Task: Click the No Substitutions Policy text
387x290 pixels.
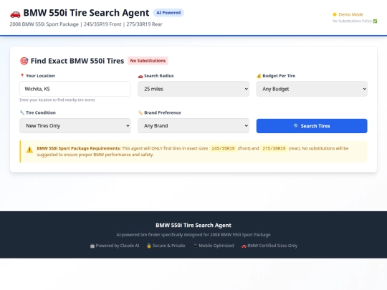Action: [x=352, y=21]
